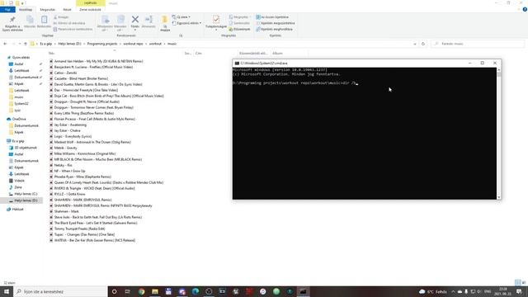Switch to the Nézet ribbon tab
This screenshot has width=528, height=297.
pos(67,9)
